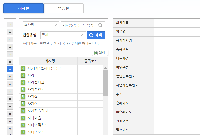Select the 사계절출판사 company row
Image resolution: width=200 pixels, height=135 pixels.
point(61,111)
